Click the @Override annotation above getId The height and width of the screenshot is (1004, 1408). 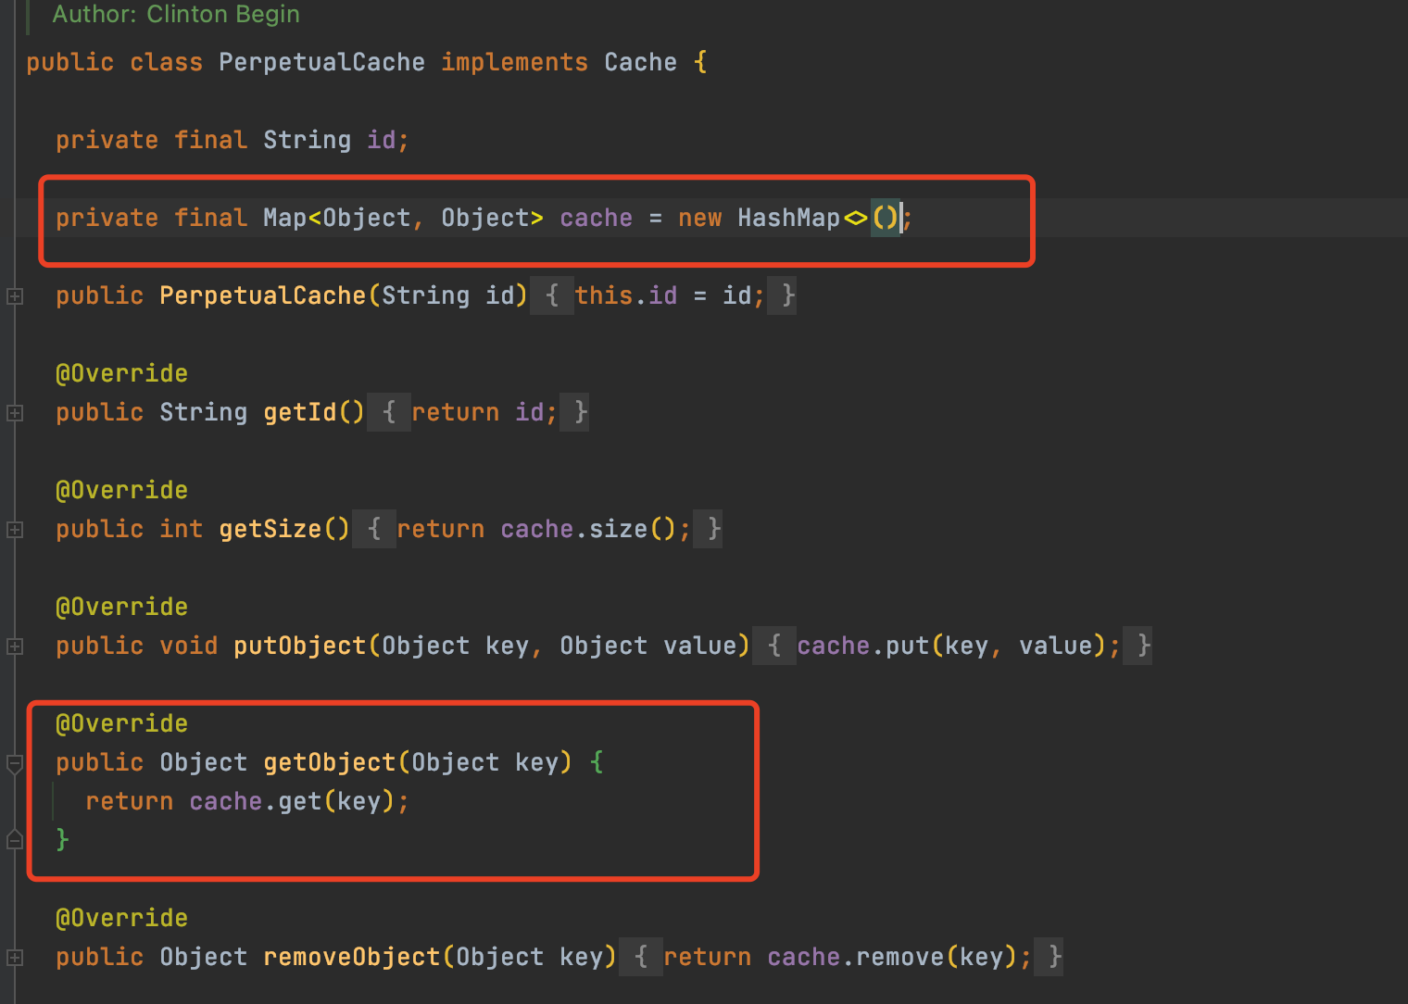coord(121,373)
